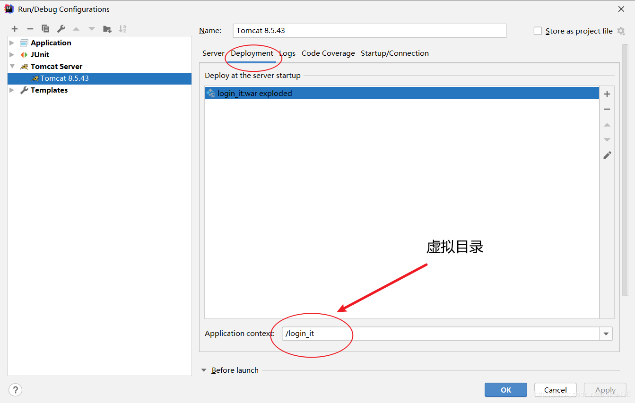Select the Deployment tab
This screenshot has height=403, width=635.
252,53
